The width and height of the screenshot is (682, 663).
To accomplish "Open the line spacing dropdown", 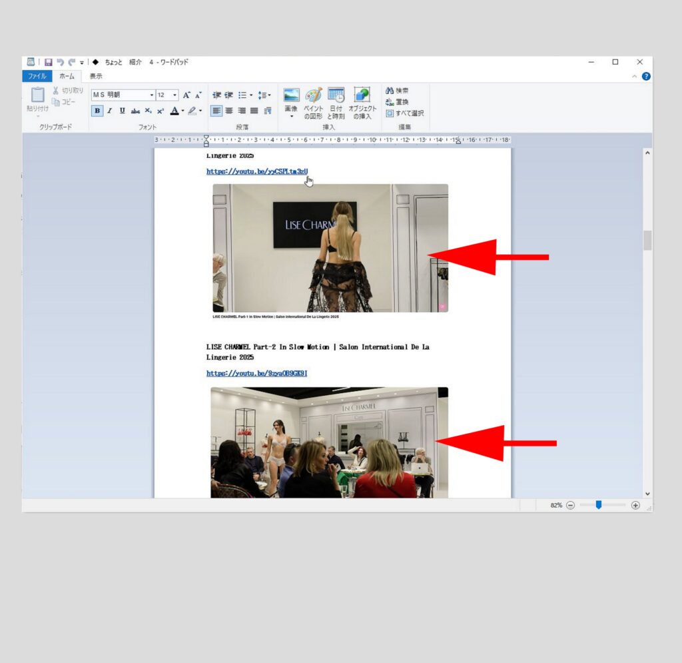I will coord(264,95).
